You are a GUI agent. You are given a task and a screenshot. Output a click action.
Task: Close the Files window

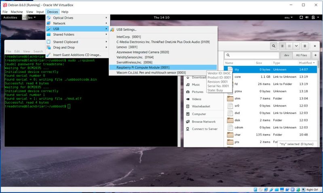315,46
